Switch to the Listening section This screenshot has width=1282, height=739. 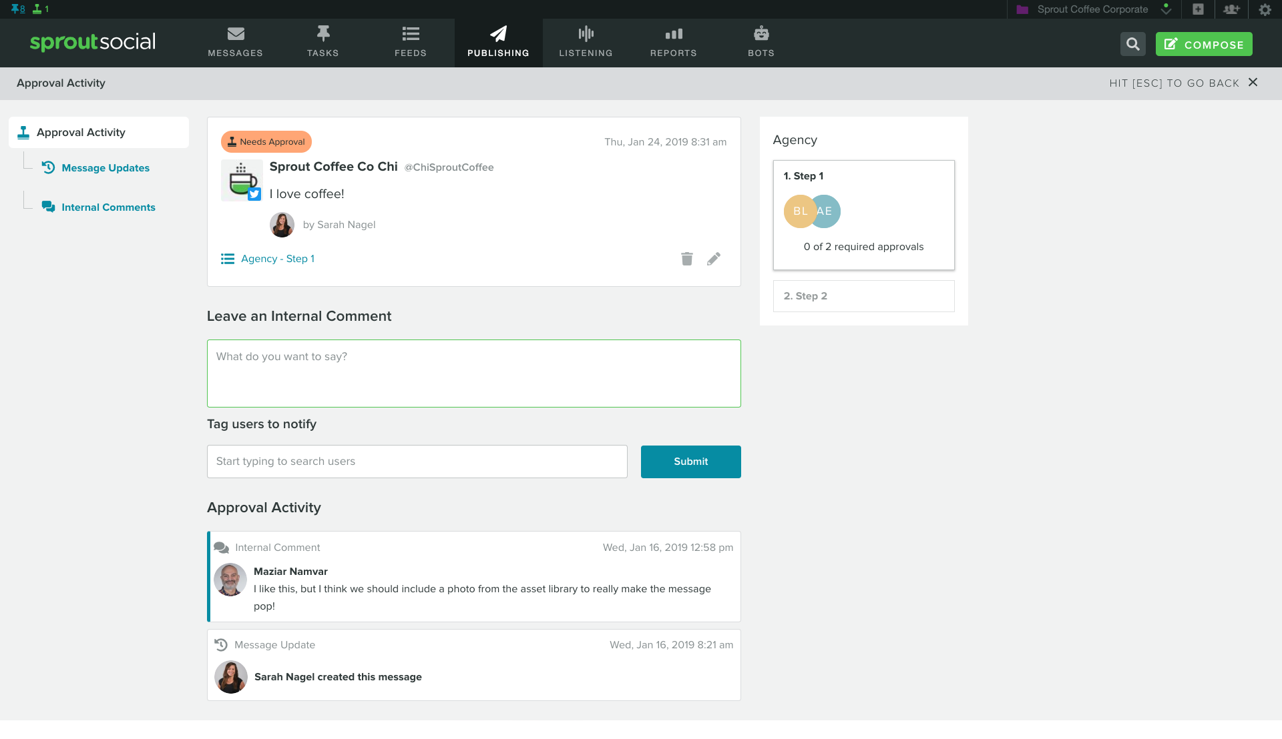[586, 43]
